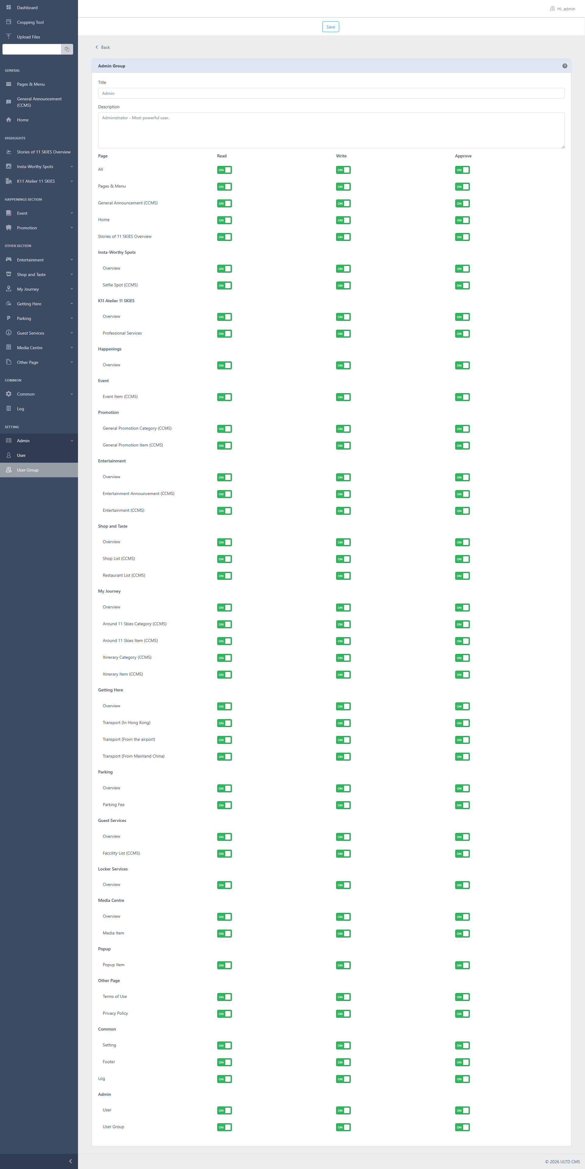
Task: Toggle Read switch for Parking Fee
Action: (x=225, y=805)
